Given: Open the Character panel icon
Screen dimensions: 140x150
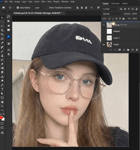Looking at the screenshot, I should (x=9, y=50).
